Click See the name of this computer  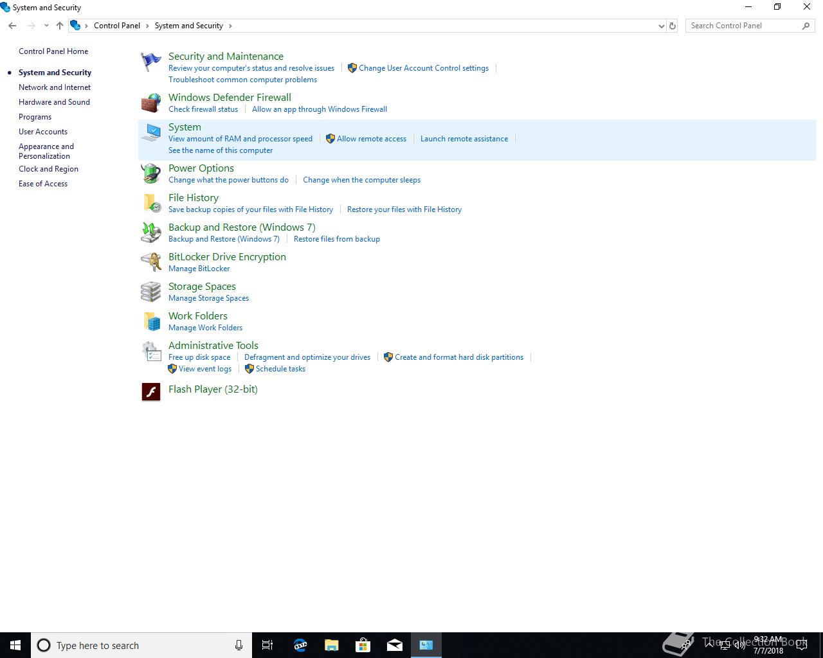coord(221,150)
